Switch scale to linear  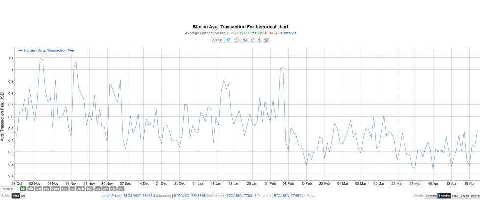pos(16,196)
